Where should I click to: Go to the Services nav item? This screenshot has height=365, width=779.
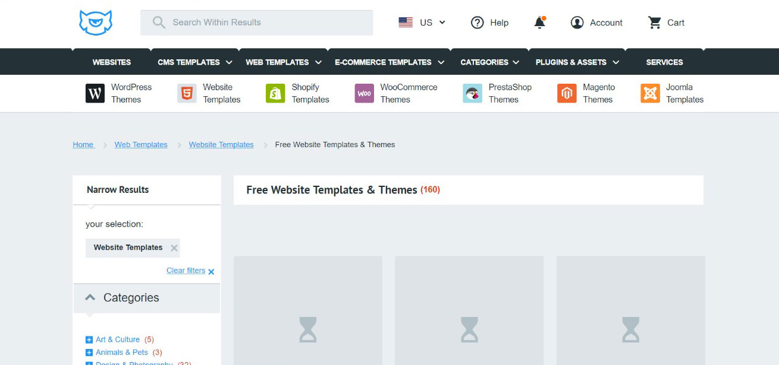coord(664,62)
